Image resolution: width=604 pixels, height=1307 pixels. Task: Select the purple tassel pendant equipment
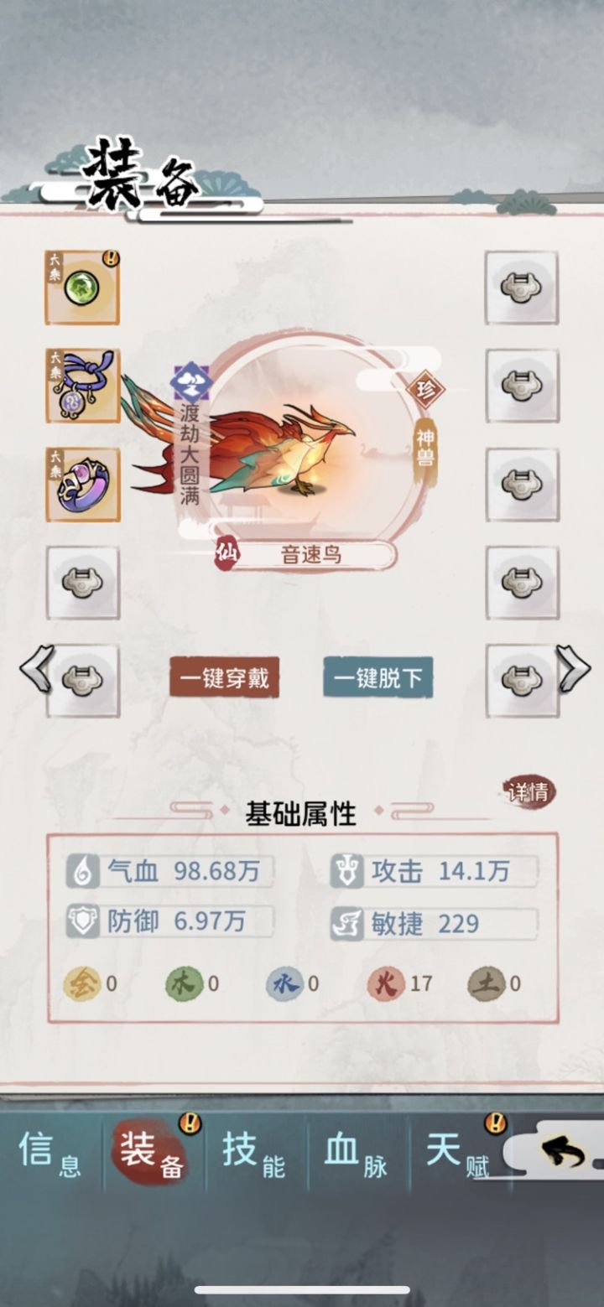pos(82,386)
